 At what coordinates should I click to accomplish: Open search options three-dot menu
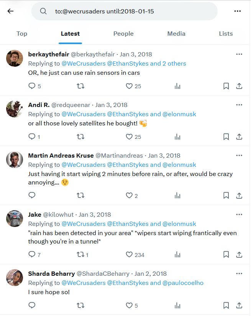pos(238,11)
